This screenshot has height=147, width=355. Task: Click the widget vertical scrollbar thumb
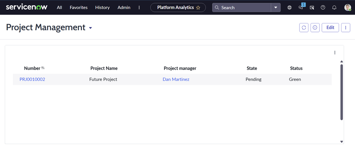click(x=341, y=92)
